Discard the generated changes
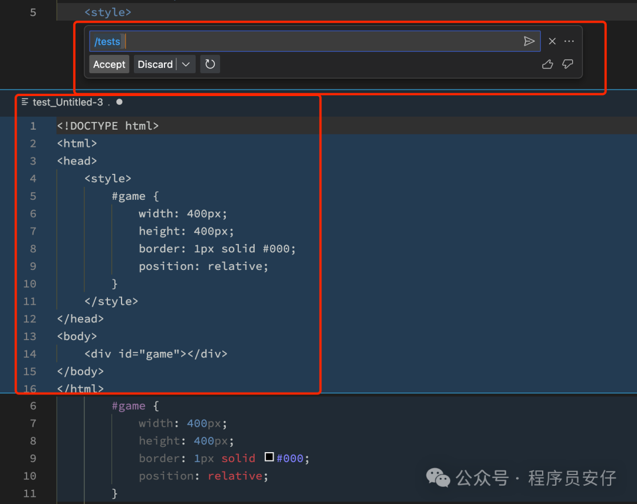This screenshot has height=504, width=637. (x=155, y=64)
